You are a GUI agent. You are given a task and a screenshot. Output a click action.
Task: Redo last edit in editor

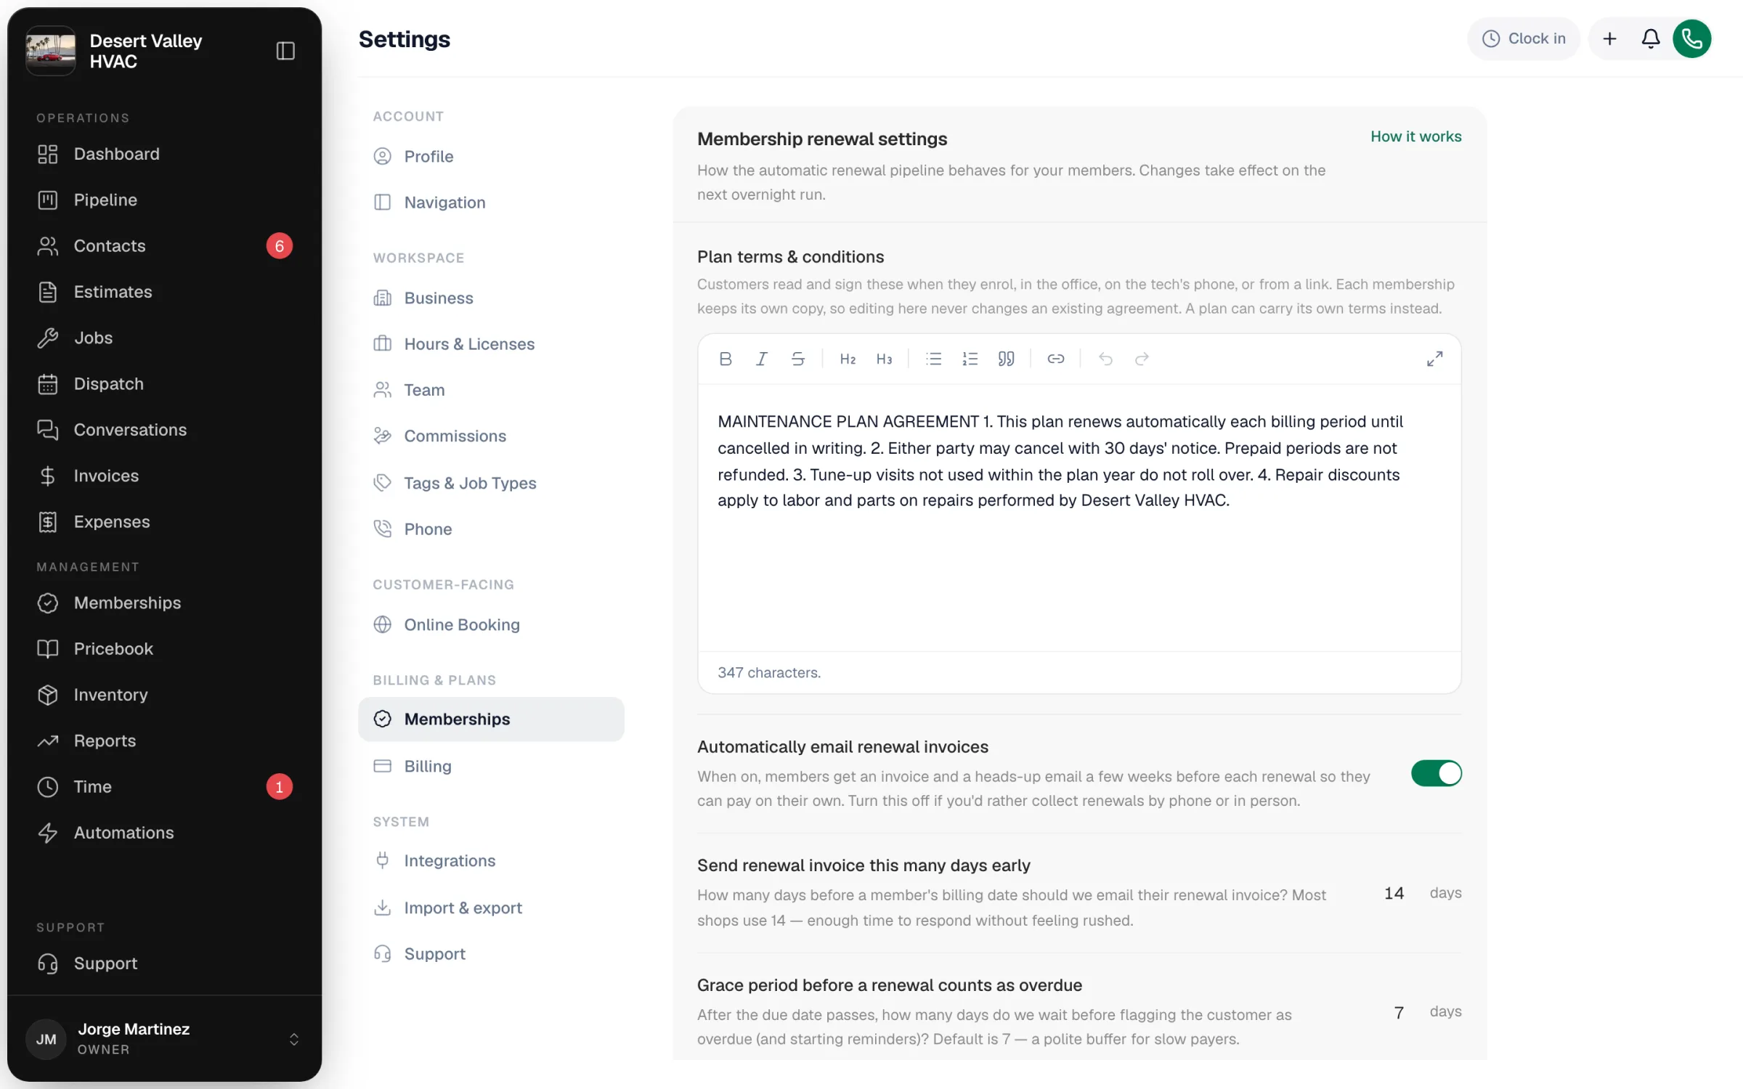pos(1142,359)
